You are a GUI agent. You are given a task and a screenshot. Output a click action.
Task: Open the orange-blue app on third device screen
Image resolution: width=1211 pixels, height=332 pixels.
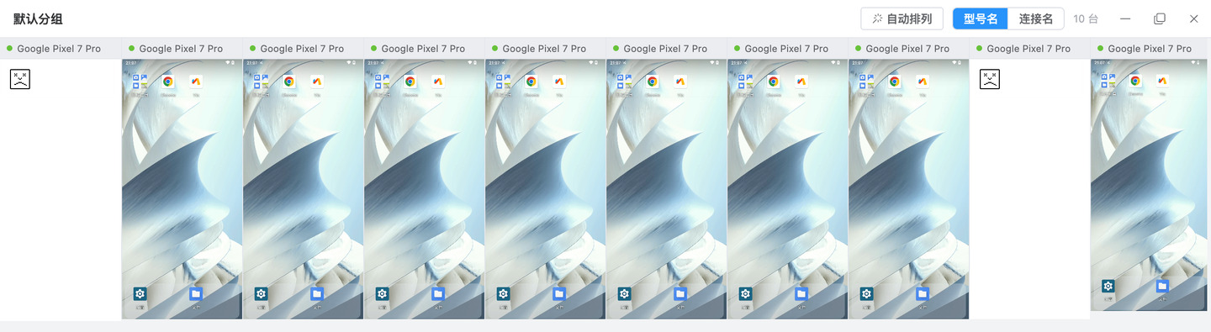point(317,82)
